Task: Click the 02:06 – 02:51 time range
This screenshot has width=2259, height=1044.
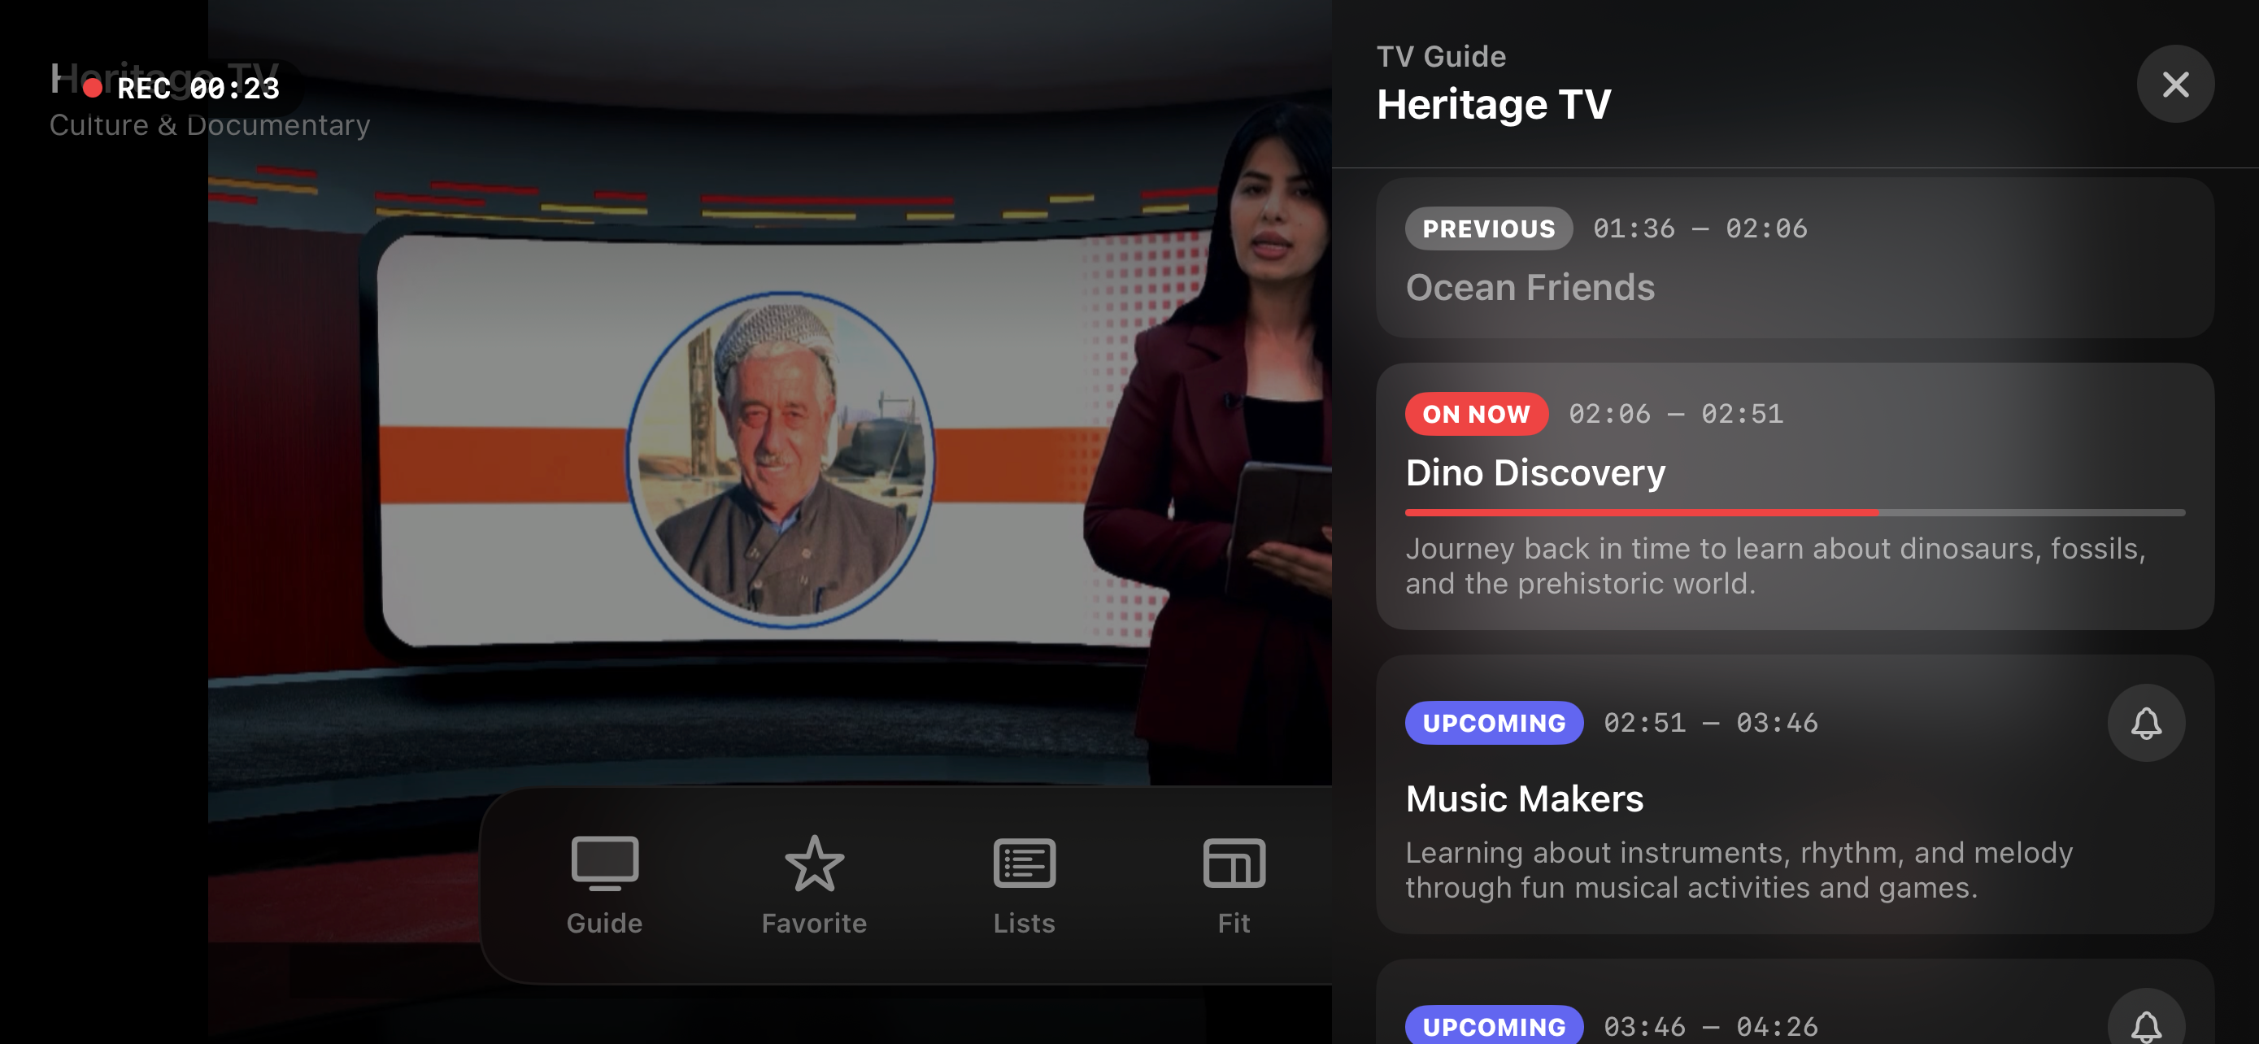Action: coord(1675,414)
